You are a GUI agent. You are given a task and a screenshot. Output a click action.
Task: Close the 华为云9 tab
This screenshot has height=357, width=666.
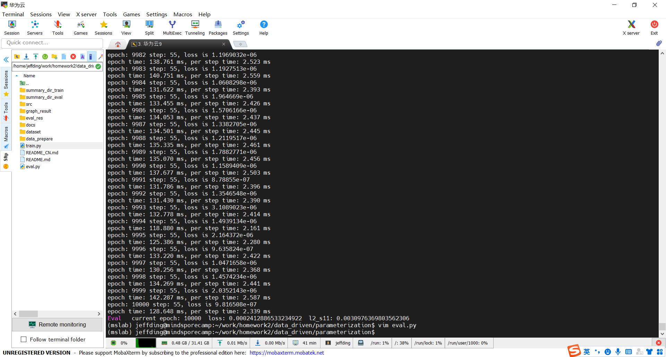click(224, 44)
